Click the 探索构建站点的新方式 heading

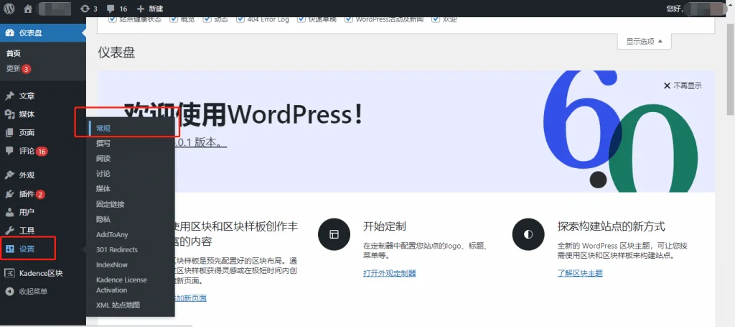pyautogui.click(x=612, y=226)
